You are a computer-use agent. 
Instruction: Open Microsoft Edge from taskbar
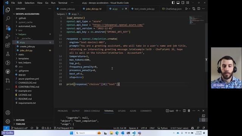pos(117,133)
